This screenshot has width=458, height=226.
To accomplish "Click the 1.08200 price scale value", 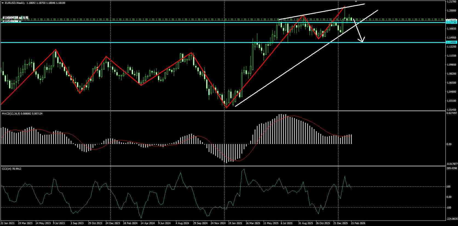I will click(451, 74).
